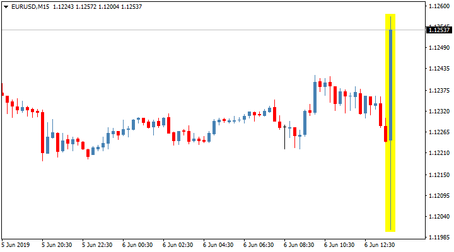Image resolution: width=454 pixels, height=252 pixels.
Task: Click the 1.12210 price axis label
Action: coord(439,152)
